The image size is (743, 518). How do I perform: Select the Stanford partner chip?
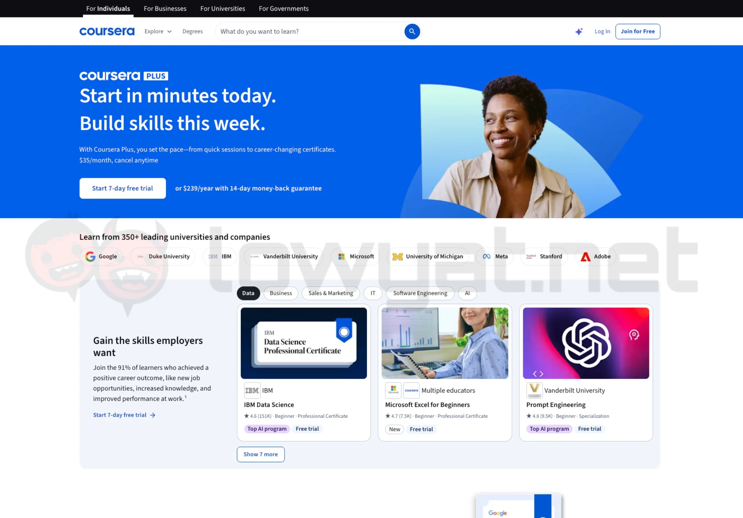point(544,256)
